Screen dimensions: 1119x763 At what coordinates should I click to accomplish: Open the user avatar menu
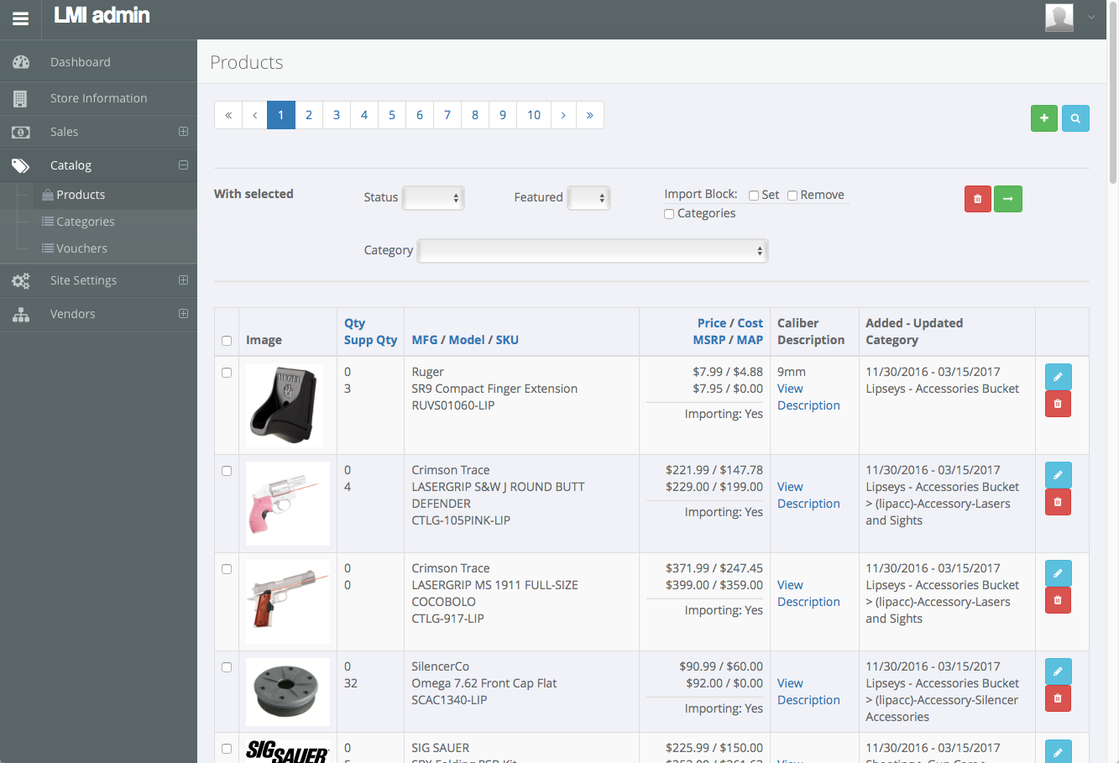(1059, 17)
